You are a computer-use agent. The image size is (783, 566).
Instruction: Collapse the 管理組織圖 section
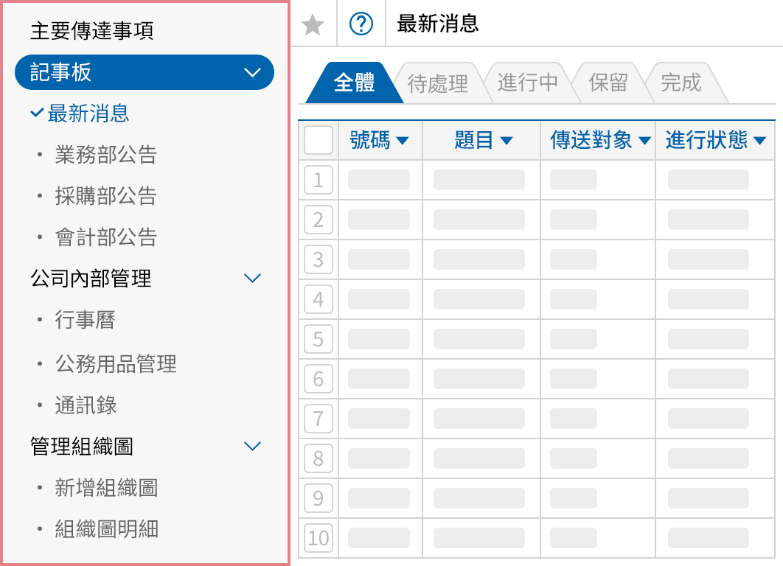pos(253,446)
